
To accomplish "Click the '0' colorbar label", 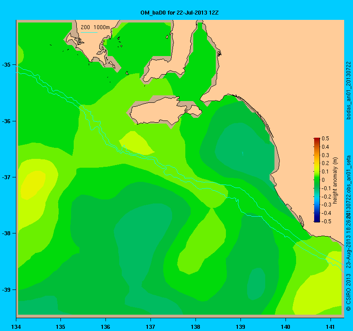I will [x=323, y=180].
